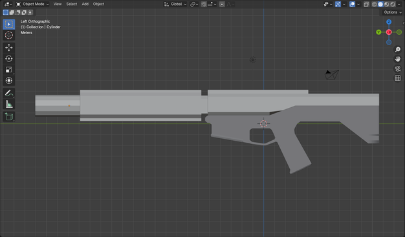Open the overlays options dropdown arrow
This screenshot has height=237, width=405.
tap(358, 4)
